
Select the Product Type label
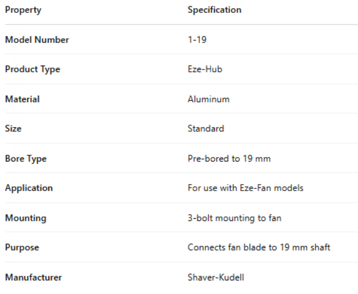(x=32, y=69)
